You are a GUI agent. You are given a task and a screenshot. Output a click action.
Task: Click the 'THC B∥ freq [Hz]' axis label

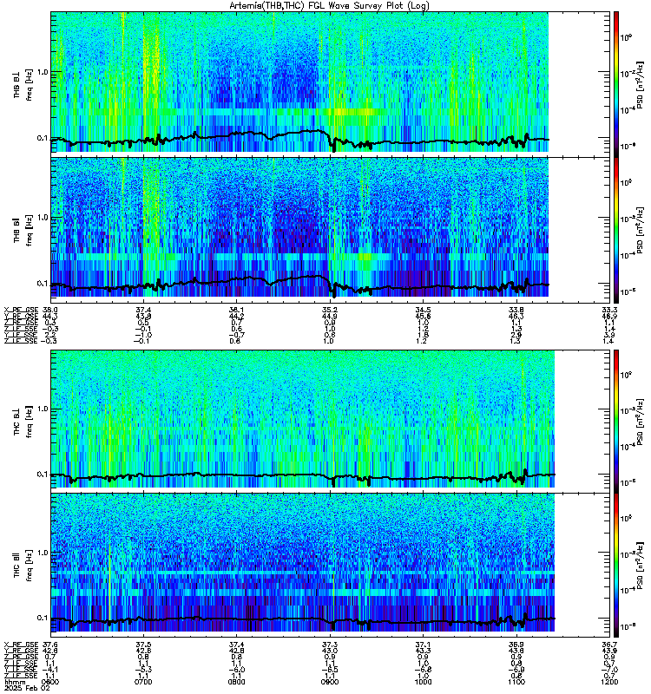click(23, 566)
